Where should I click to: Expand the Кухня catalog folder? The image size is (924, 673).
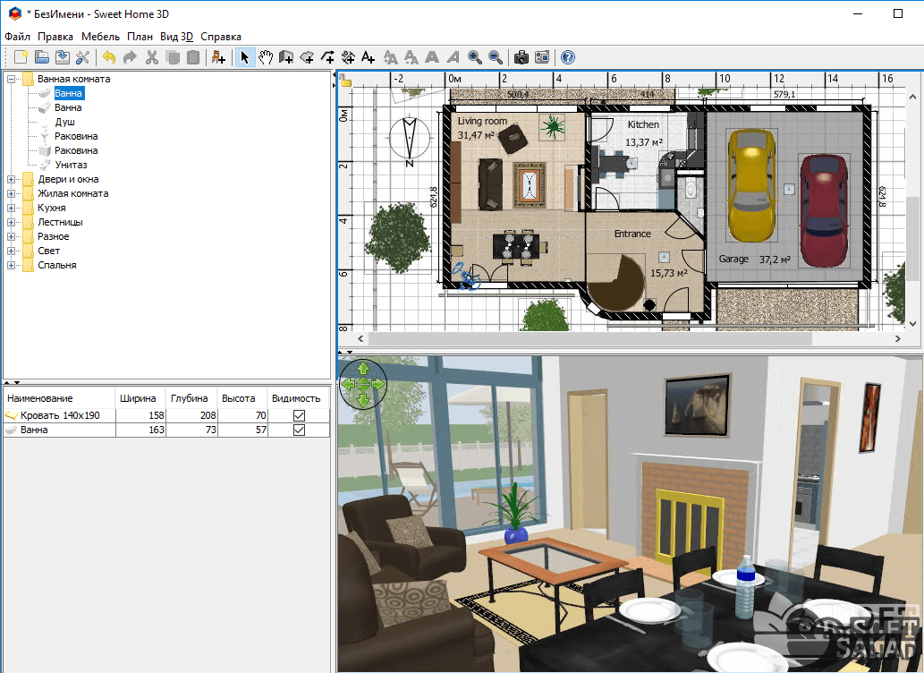tap(12, 208)
